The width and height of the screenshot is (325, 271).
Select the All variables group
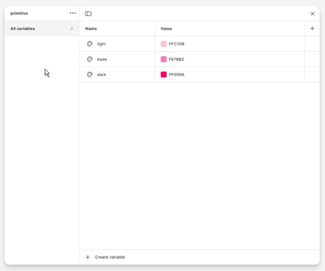(x=42, y=29)
